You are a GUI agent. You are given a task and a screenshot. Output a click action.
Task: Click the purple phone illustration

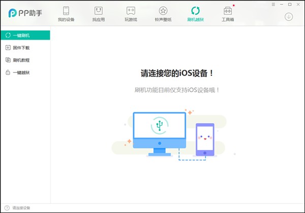click(204, 139)
